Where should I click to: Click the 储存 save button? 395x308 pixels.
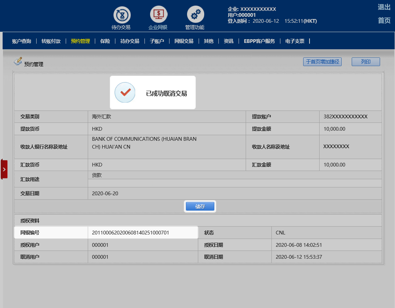(x=200, y=206)
